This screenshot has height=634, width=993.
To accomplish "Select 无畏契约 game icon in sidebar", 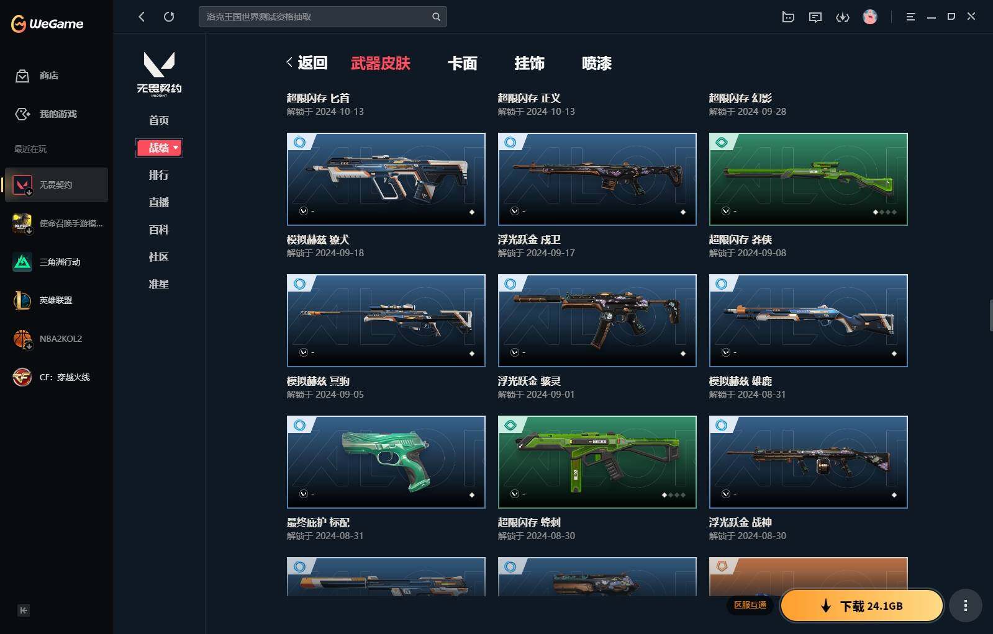I will coord(22,185).
